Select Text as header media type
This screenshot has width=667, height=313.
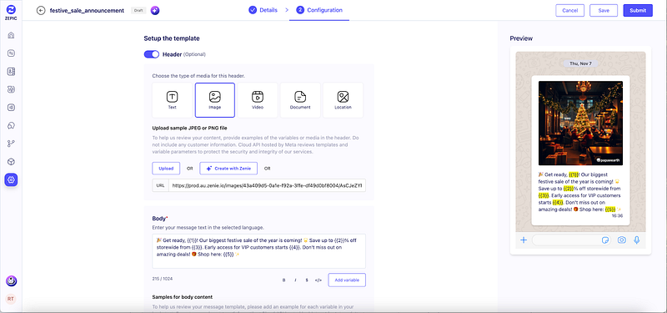173,100
